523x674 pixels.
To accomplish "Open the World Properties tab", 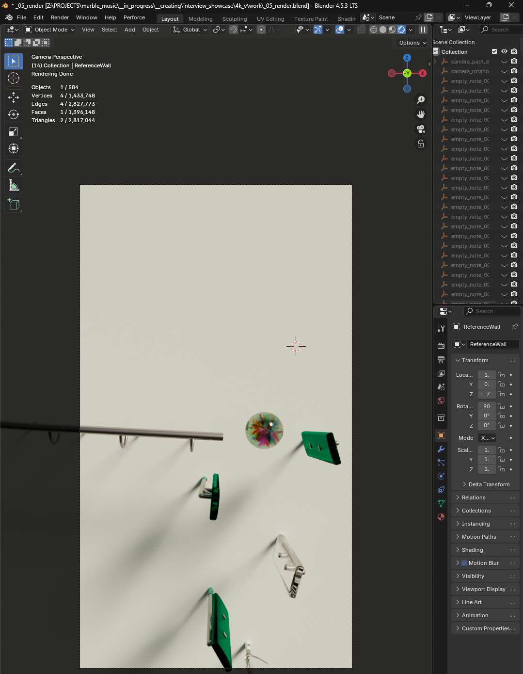I will [x=441, y=401].
